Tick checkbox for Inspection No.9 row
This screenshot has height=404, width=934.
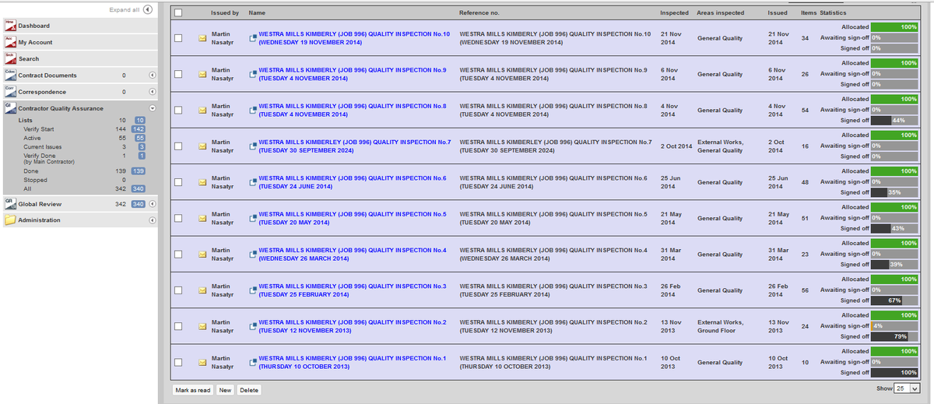click(x=178, y=74)
